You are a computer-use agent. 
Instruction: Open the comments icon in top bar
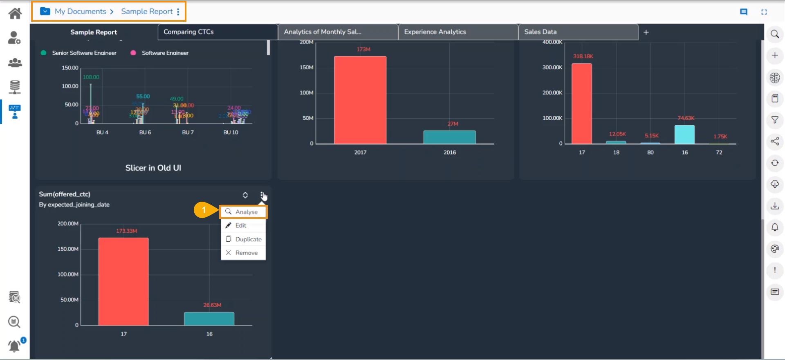click(x=744, y=12)
